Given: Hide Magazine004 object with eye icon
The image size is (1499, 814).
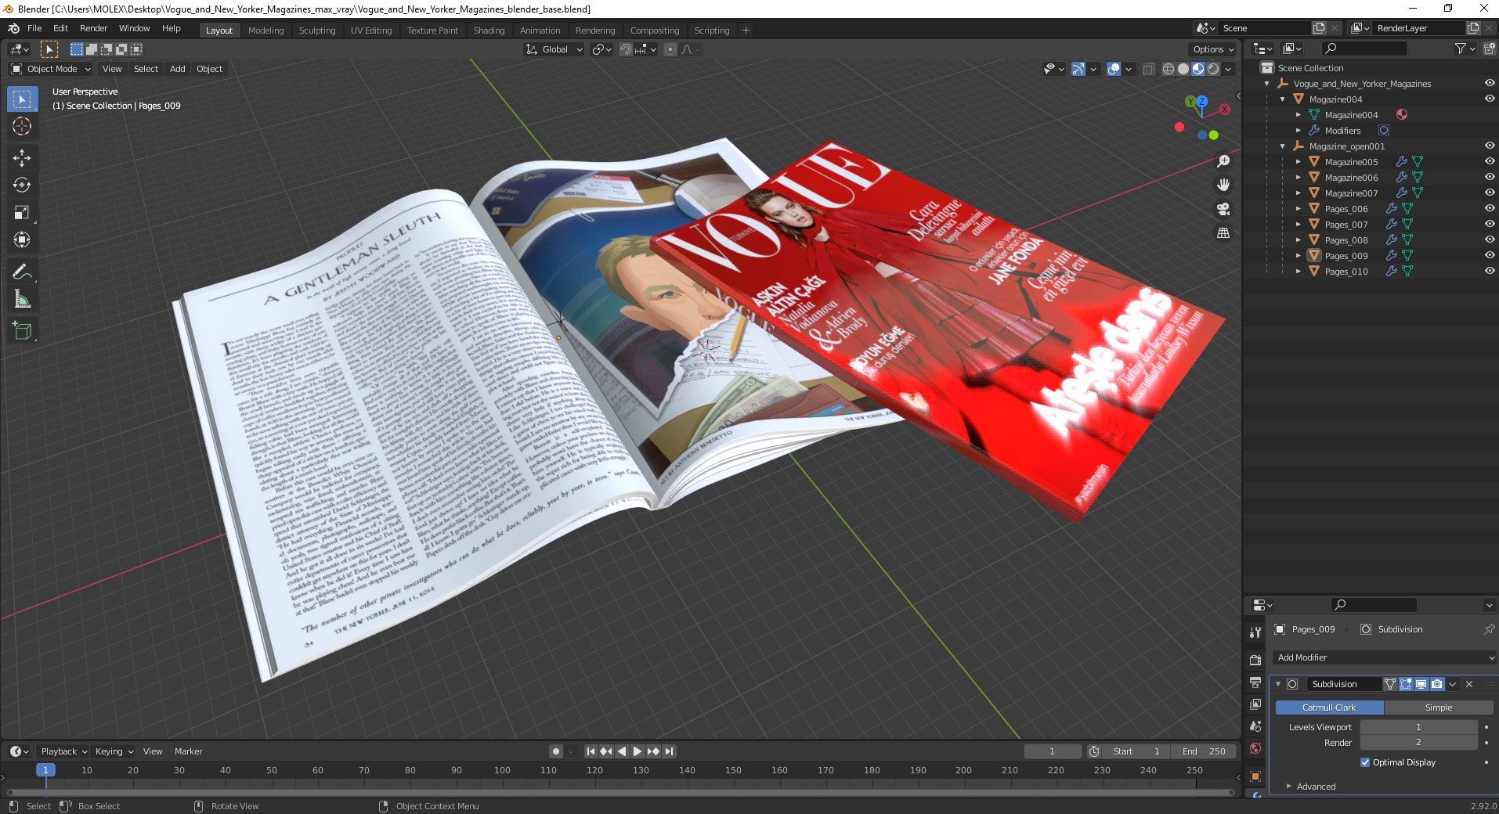Looking at the screenshot, I should pyautogui.click(x=1490, y=99).
